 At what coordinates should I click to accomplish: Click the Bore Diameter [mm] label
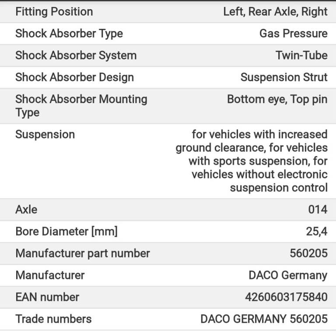point(66,231)
